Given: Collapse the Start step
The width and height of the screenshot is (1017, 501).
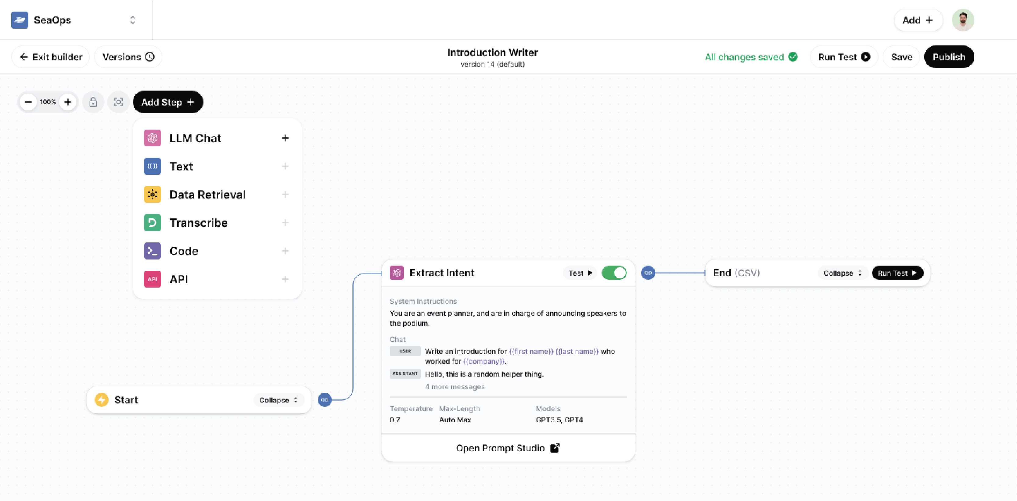Looking at the screenshot, I should point(279,399).
